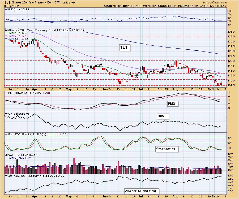Select the TLT annotation box on the price chart
Screen dimensions: 239x199
124,47
